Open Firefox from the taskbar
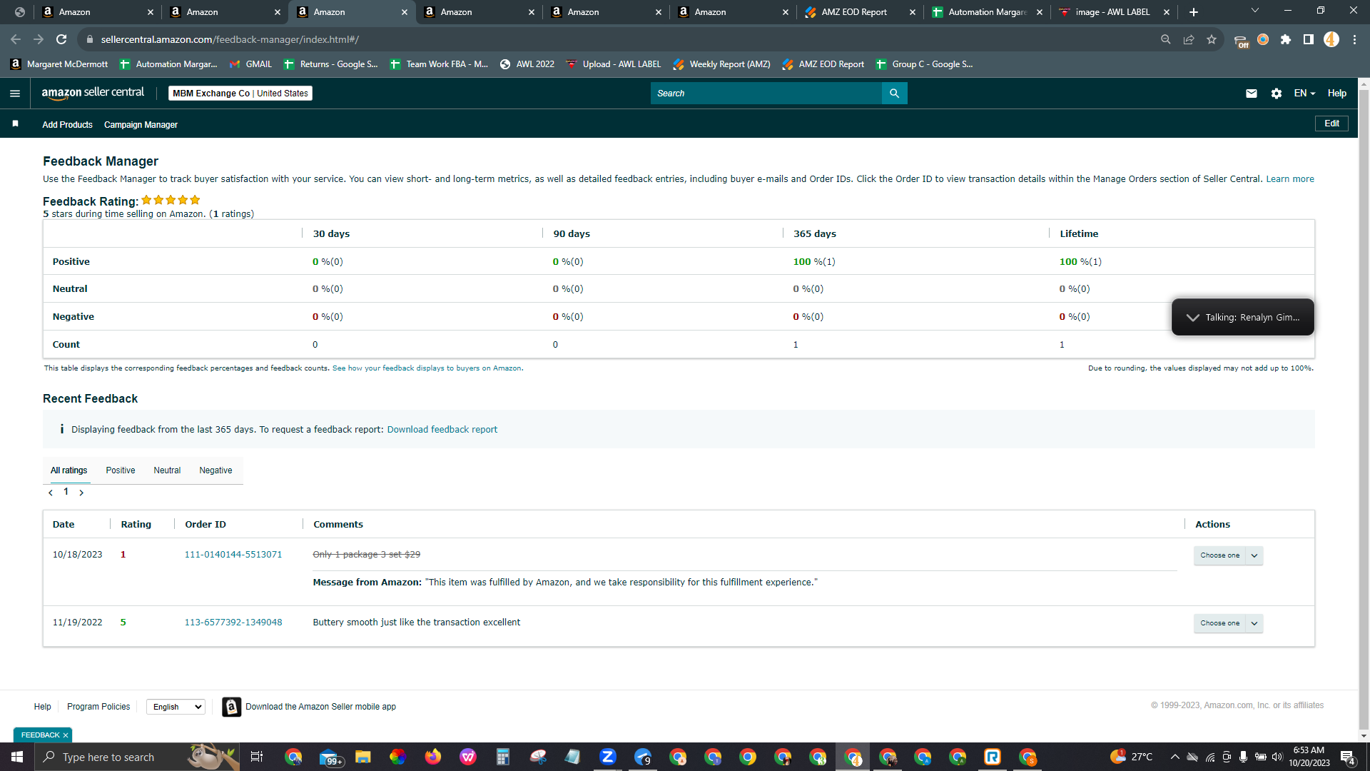 click(x=432, y=757)
